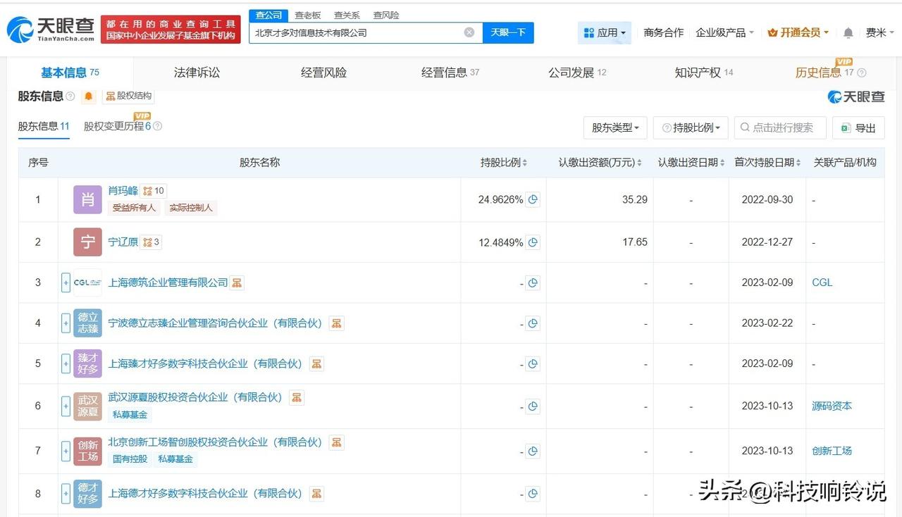The height and width of the screenshot is (517, 902).
Task: Switch to the 经营信息 37 tab
Action: pos(450,73)
